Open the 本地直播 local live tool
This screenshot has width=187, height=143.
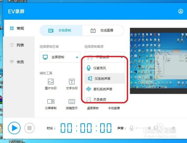114,108
